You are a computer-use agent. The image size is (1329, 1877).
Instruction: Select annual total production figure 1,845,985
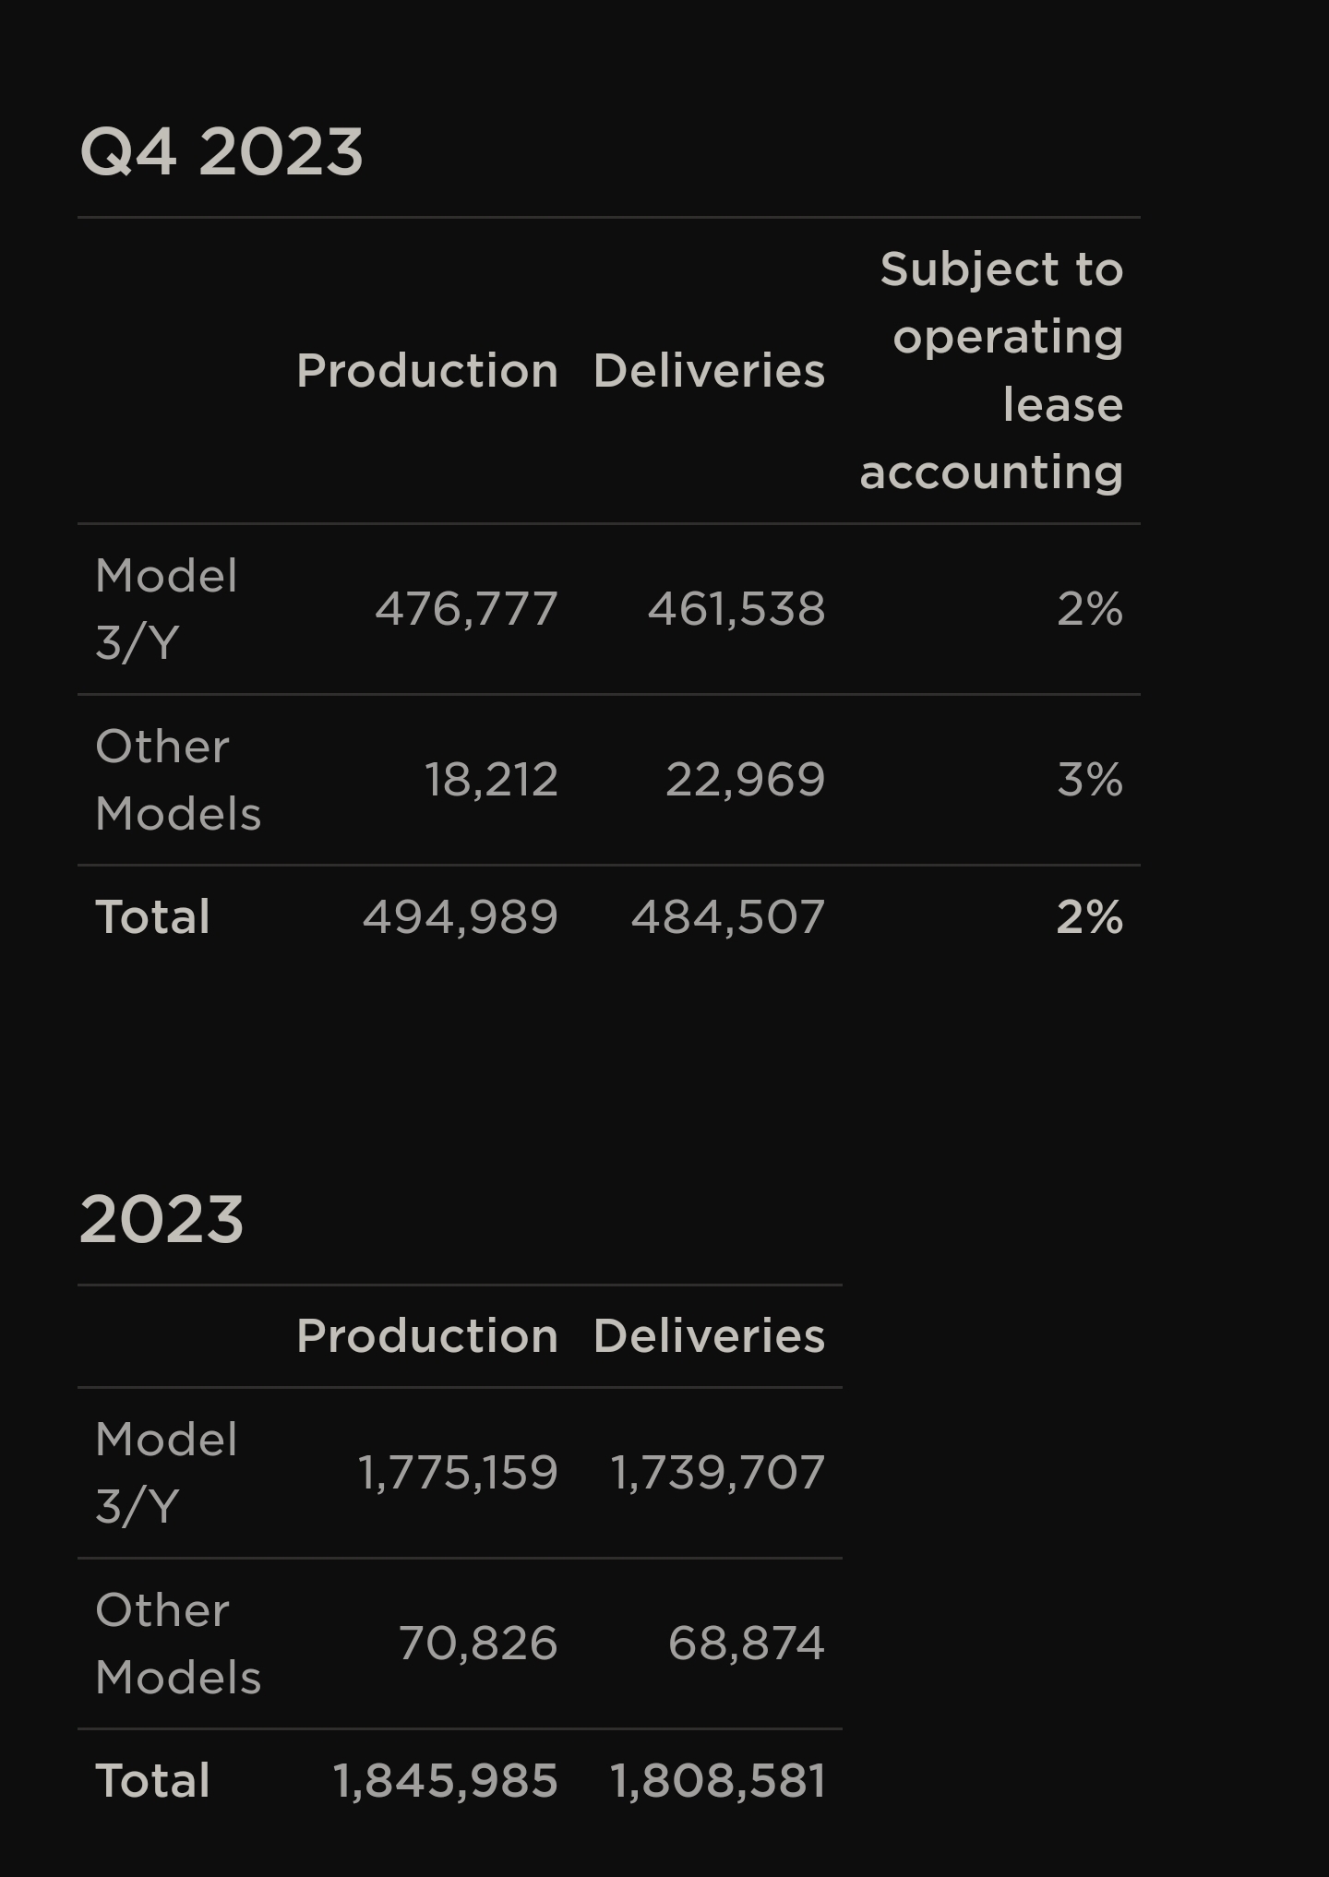tap(445, 1781)
